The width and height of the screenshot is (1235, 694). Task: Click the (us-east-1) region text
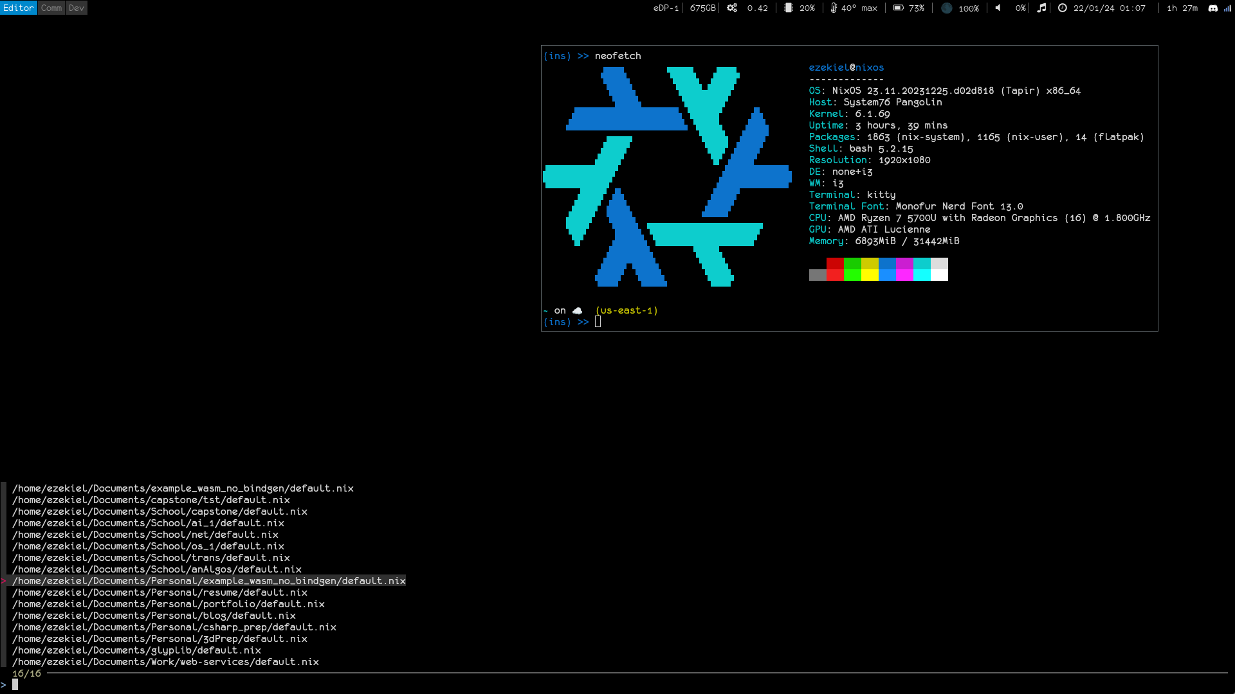tap(627, 310)
